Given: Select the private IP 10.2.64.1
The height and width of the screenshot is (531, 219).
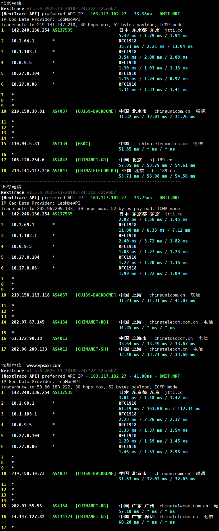Looking at the screenshot, I should (23, 41).
